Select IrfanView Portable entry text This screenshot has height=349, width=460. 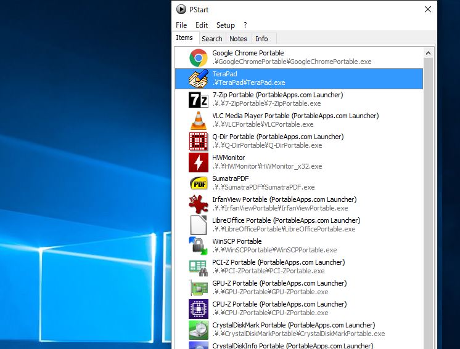pos(284,199)
